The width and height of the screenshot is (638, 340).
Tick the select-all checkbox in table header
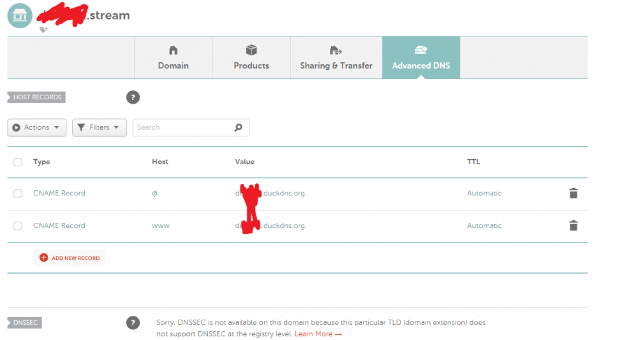(x=18, y=162)
